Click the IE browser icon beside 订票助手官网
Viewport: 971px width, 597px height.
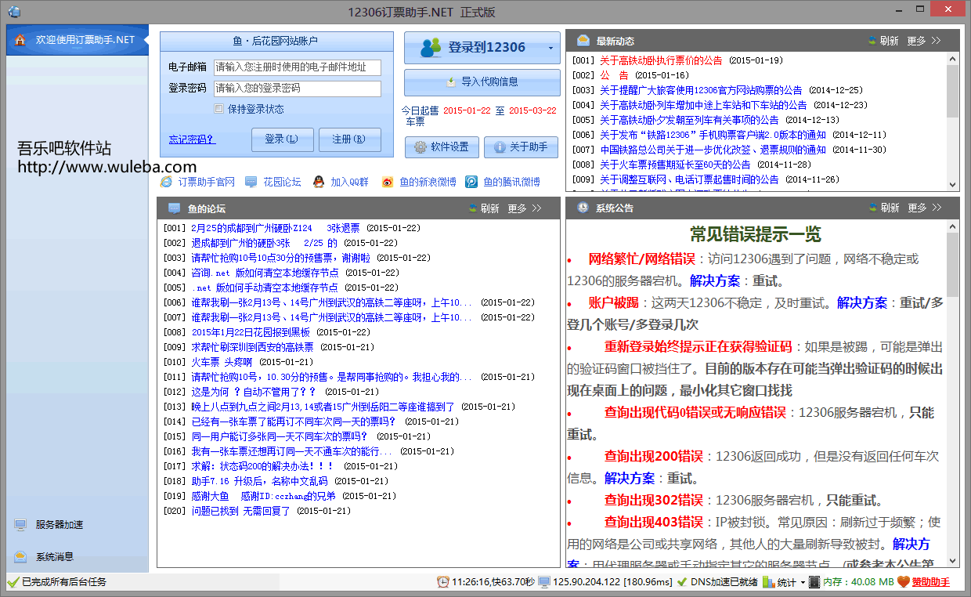coord(166,182)
